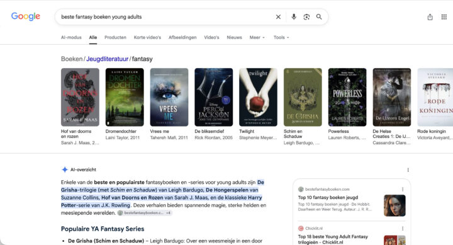
Task: Open the Schim en Schaduw cover
Action: [303, 97]
